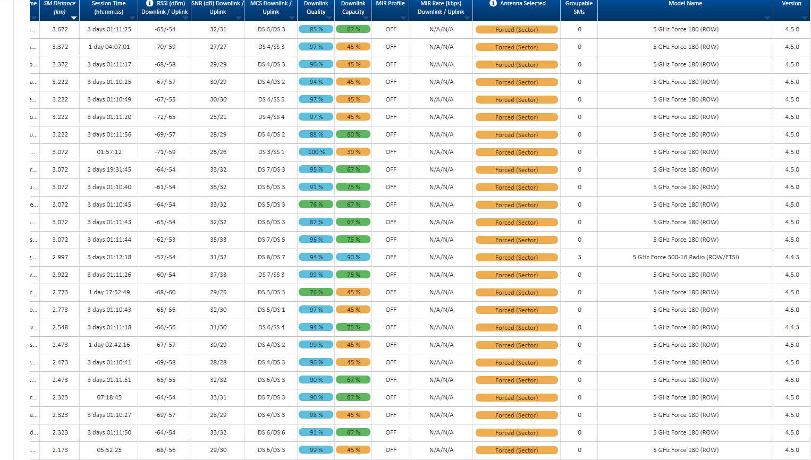The image size is (811, 460).
Task: Sort by the Groupable SMs column header
Action: click(x=579, y=7)
